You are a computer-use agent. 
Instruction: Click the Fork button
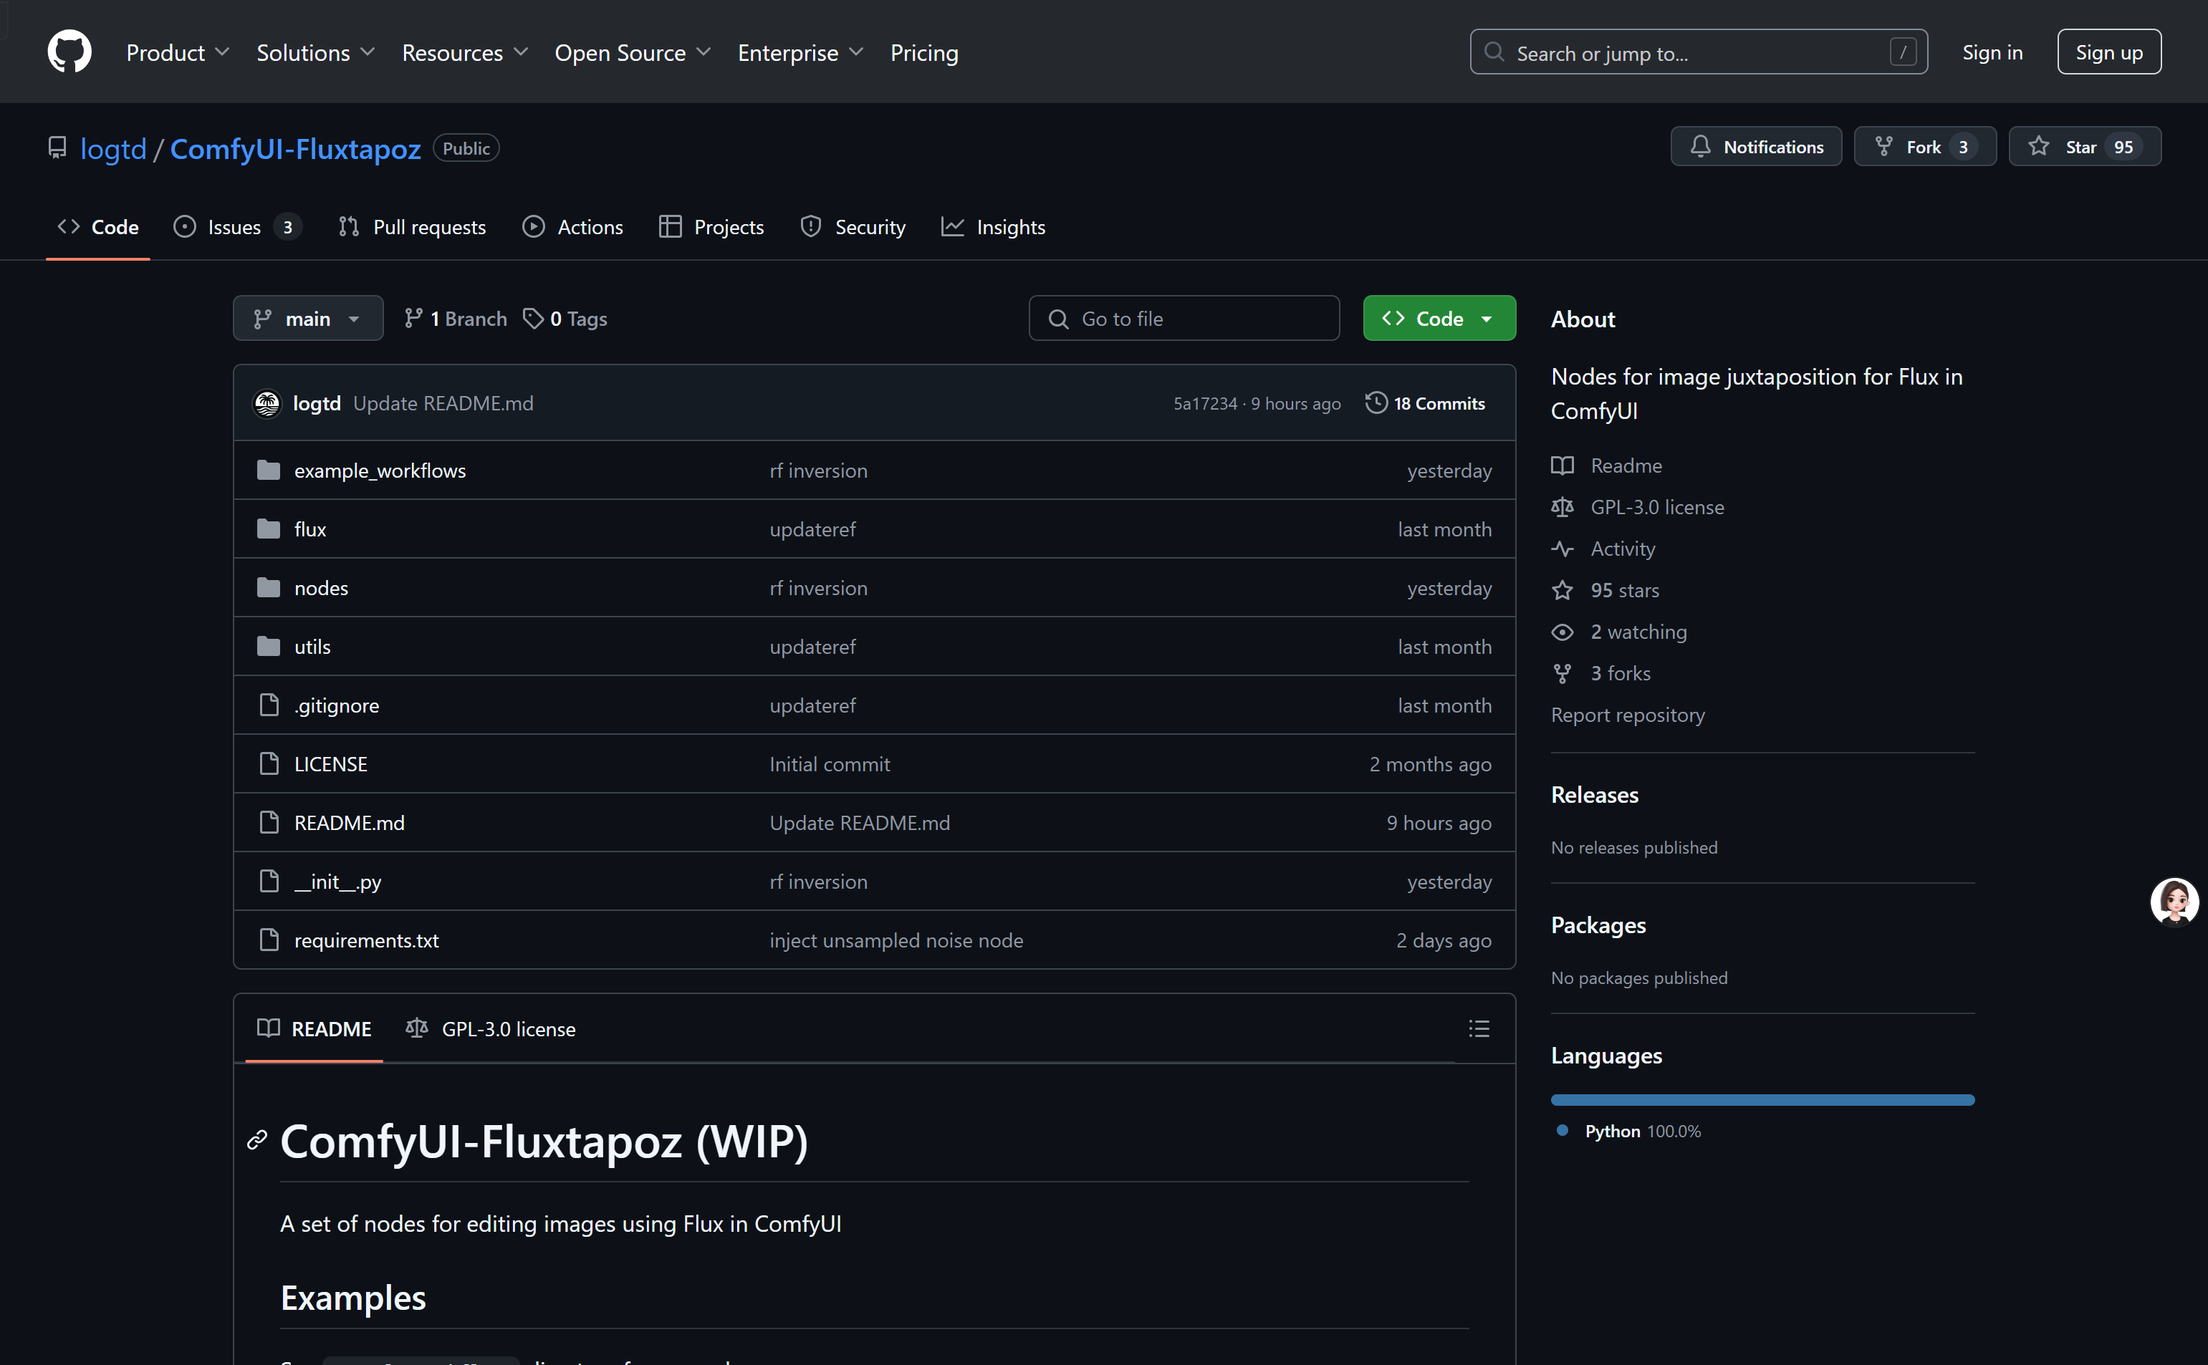coord(1924,146)
